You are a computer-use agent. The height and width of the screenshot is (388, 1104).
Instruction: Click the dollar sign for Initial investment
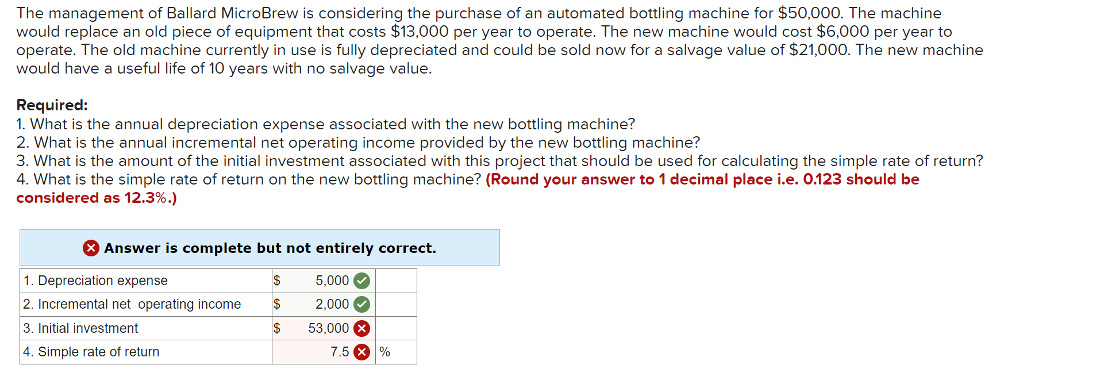[277, 328]
